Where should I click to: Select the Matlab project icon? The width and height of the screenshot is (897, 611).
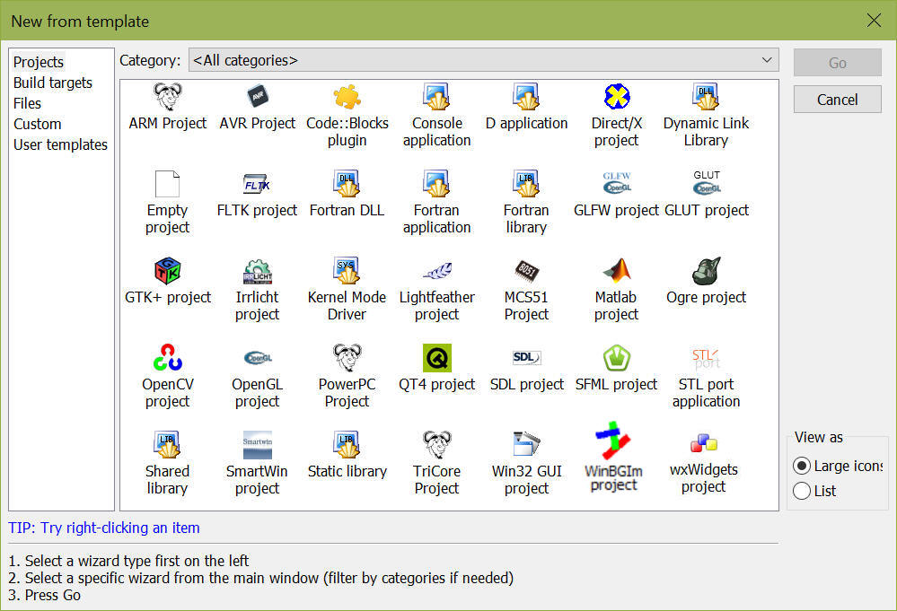[616, 270]
